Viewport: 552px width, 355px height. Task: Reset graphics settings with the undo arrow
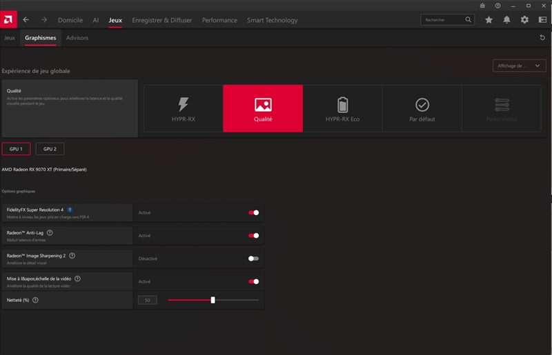[542, 38]
